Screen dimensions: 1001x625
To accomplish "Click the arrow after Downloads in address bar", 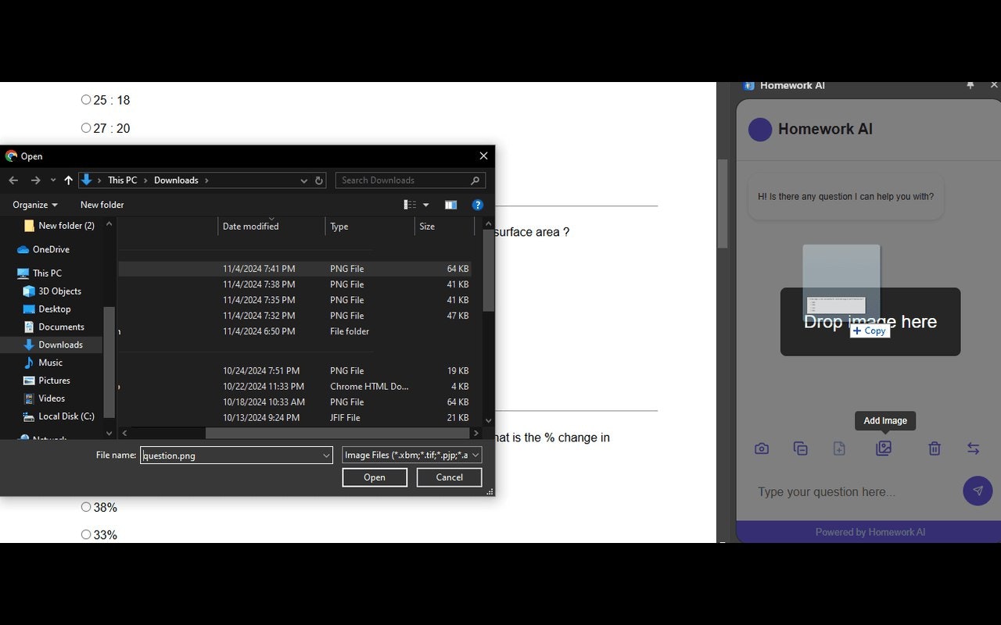I will click(x=206, y=180).
